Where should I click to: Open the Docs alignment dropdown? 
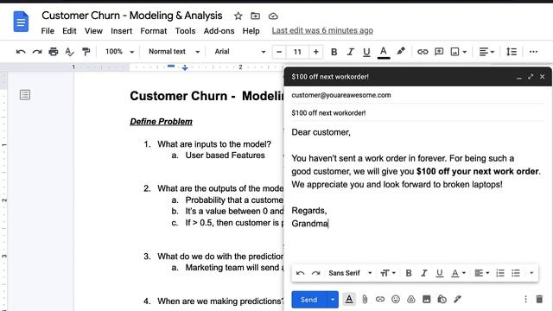pos(486,52)
